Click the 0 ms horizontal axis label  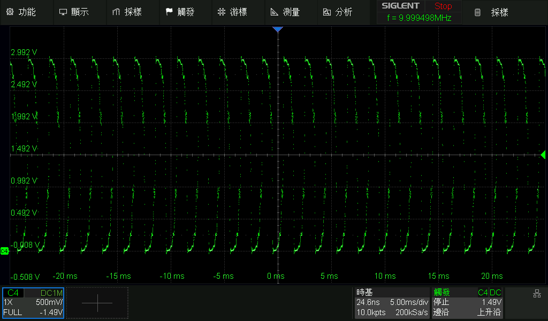point(276,276)
